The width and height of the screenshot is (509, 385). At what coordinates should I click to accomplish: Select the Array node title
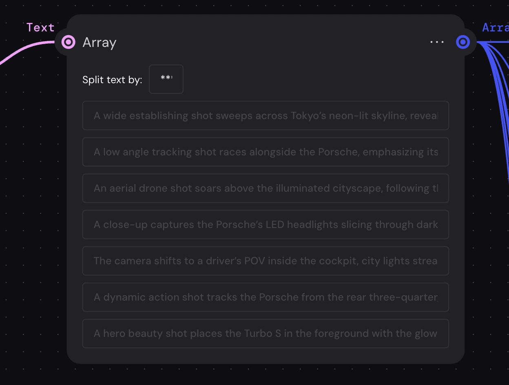99,42
